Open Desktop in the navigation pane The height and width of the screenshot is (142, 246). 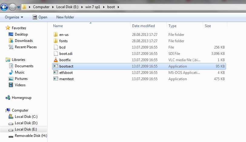(21, 34)
